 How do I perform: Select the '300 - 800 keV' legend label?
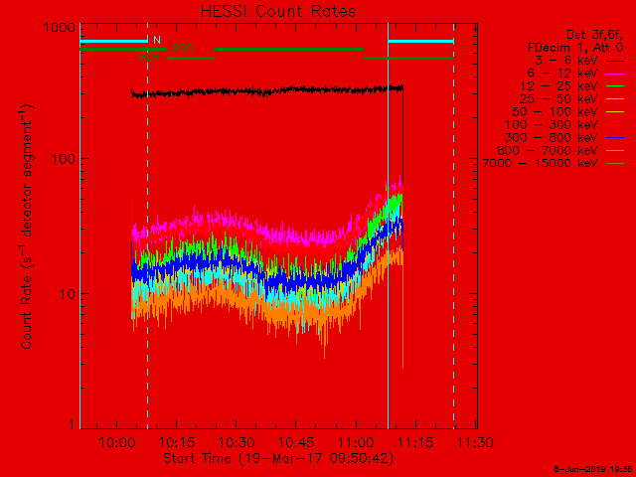(x=552, y=137)
